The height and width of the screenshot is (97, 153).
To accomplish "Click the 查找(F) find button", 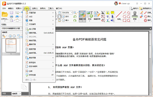I will (134, 9).
